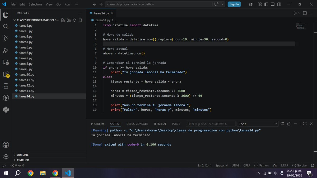Open the Run button dropdown arrow
The image size is (317, 178).
(x=299, y=13)
